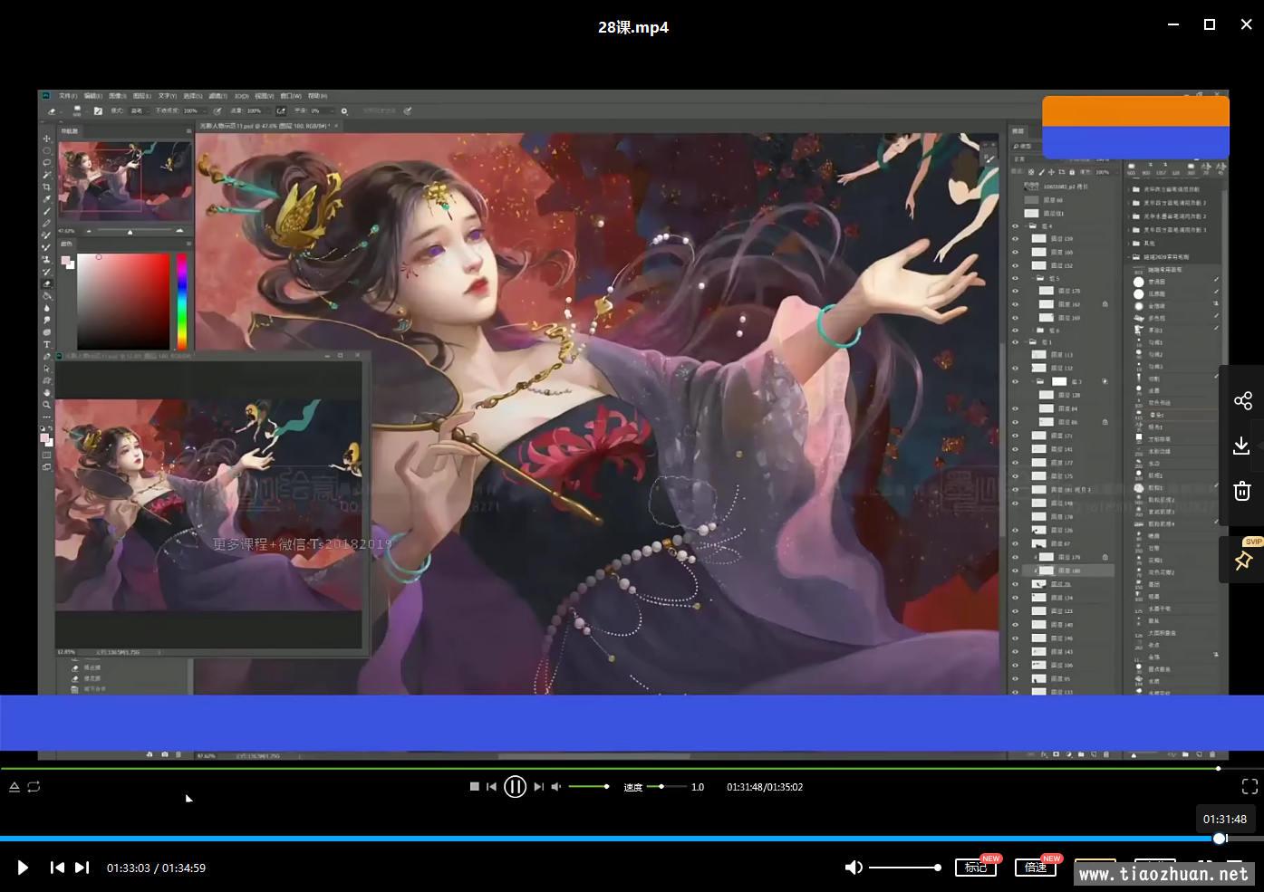Click the rainbow hue slider in color panel
1264x892 pixels.
click(182, 301)
